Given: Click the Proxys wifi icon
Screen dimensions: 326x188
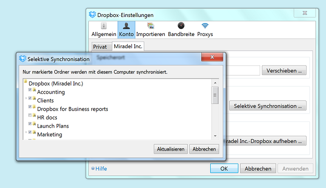Looking at the screenshot, I should 205,26.
